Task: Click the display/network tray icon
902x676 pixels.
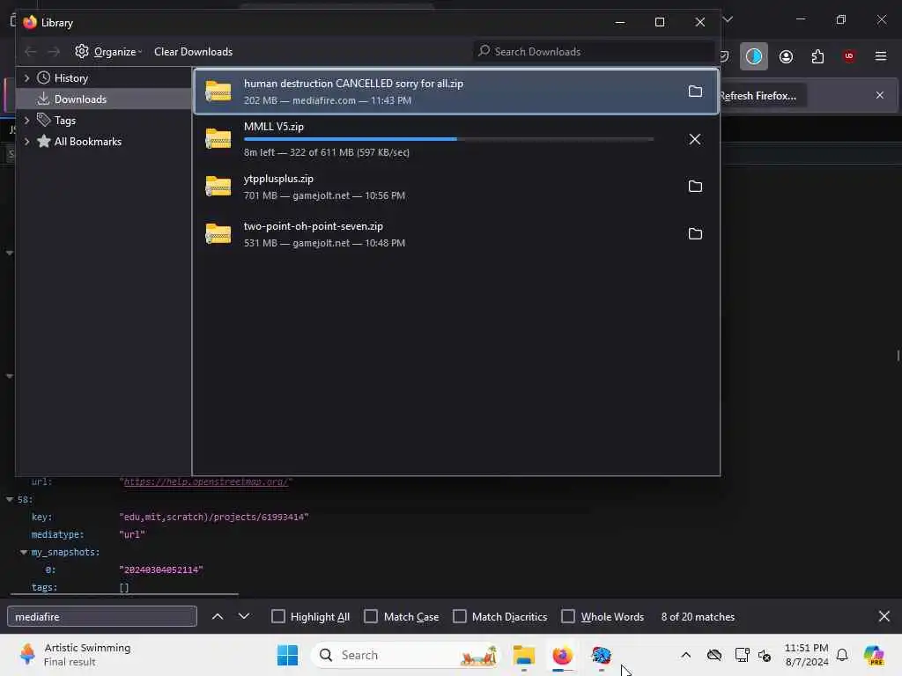Action: click(742, 655)
